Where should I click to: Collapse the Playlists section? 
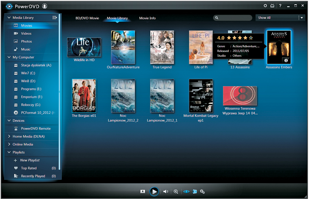point(8,152)
